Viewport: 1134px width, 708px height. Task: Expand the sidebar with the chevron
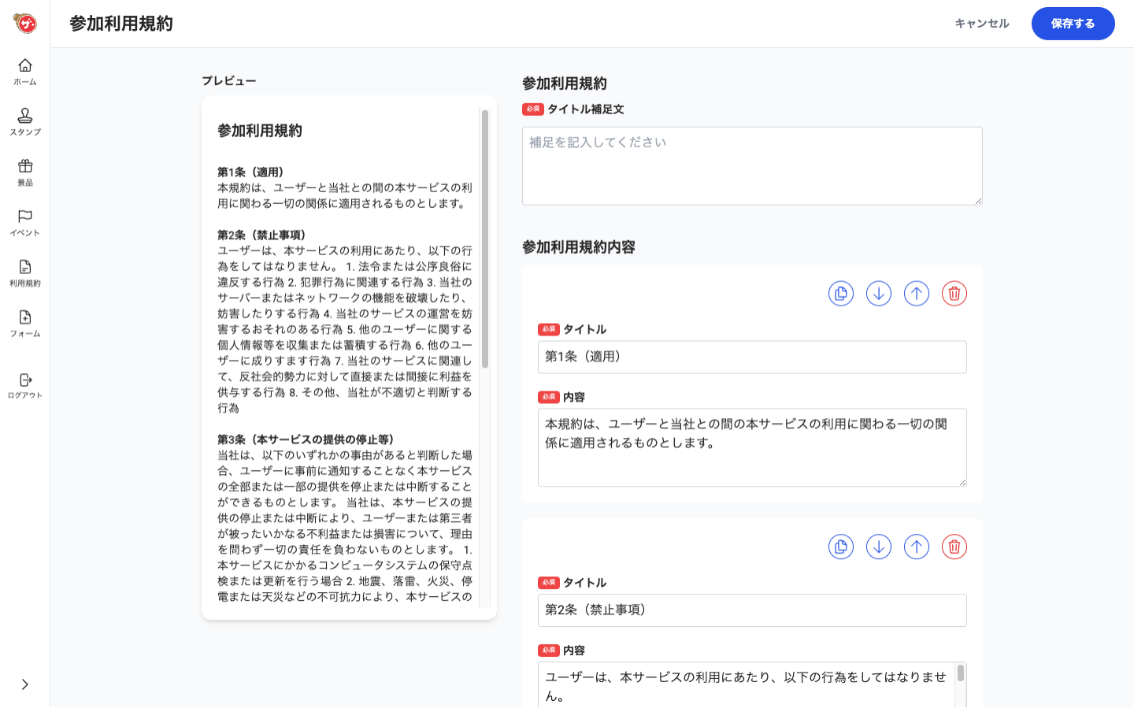24,686
